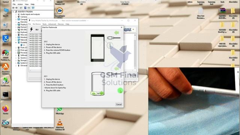The image size is (240, 135).
Task: Open Device Manager's File menu
Action: click(14, 4)
